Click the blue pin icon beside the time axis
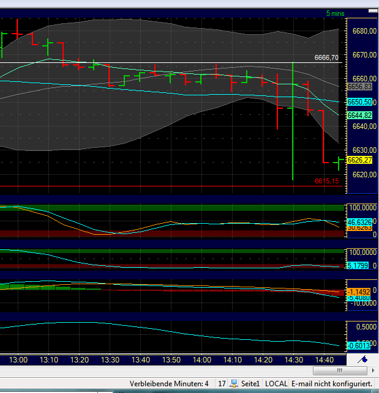This screenshot has width=379, height=393. pos(363,360)
